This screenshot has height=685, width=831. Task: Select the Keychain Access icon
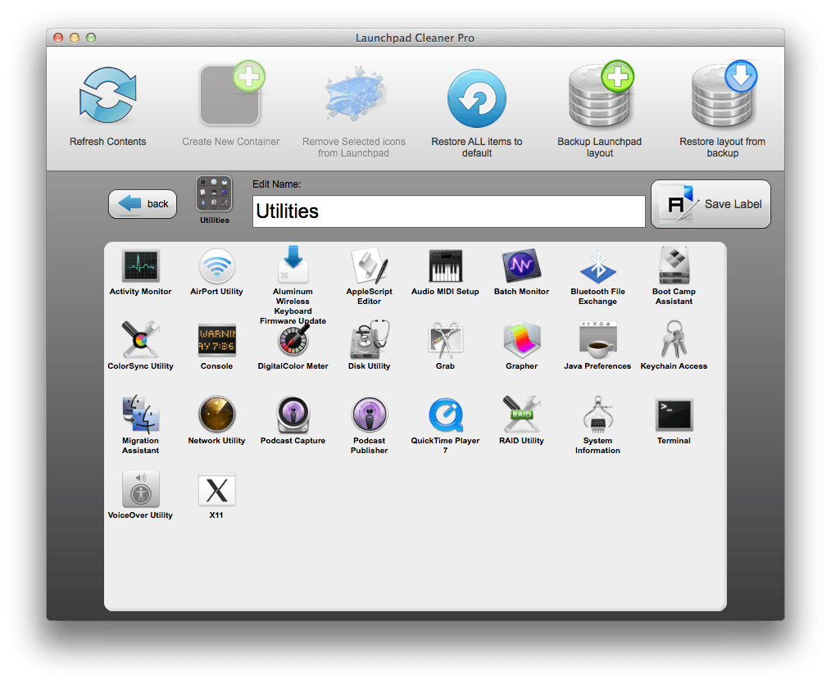674,339
